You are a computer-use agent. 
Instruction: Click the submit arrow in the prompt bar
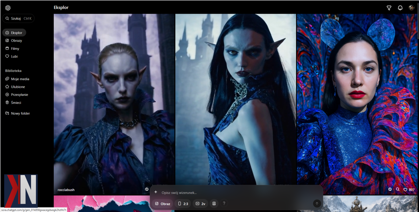coord(317,203)
